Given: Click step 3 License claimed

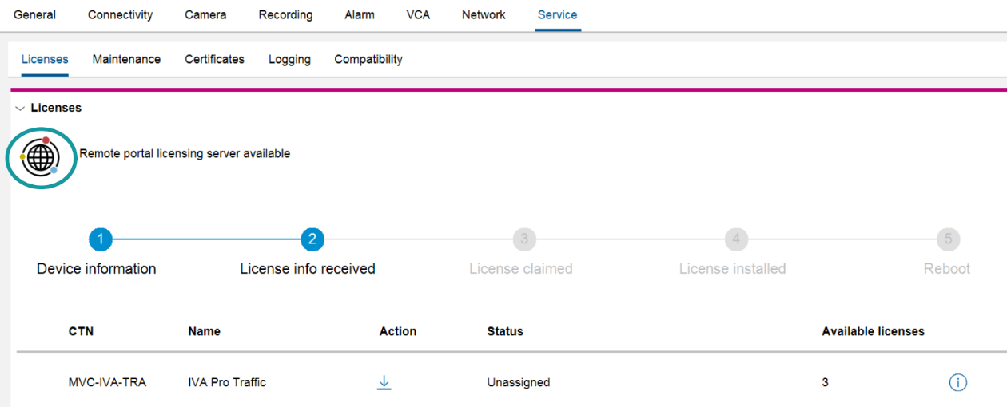Looking at the screenshot, I should pyautogui.click(x=523, y=239).
